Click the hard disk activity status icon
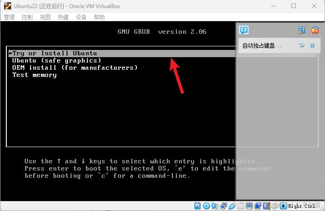Image resolution: width=325 pixels, height=211 pixels. (197, 206)
